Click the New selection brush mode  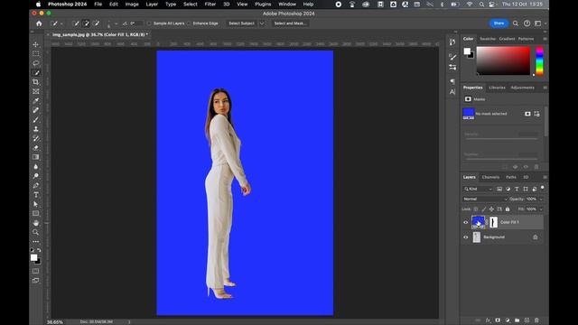coord(76,23)
